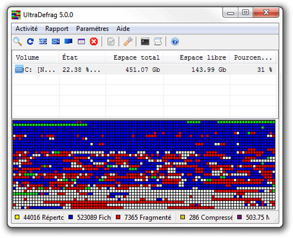Maximize the UltraDefrag window
The image size is (293, 238).
(x=246, y=13)
